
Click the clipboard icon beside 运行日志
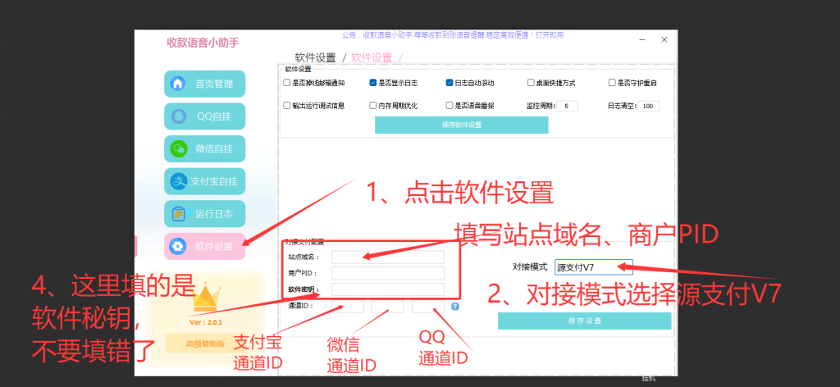[177, 214]
